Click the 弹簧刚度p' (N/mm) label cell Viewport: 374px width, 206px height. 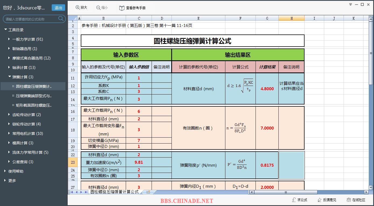[x=198, y=165]
